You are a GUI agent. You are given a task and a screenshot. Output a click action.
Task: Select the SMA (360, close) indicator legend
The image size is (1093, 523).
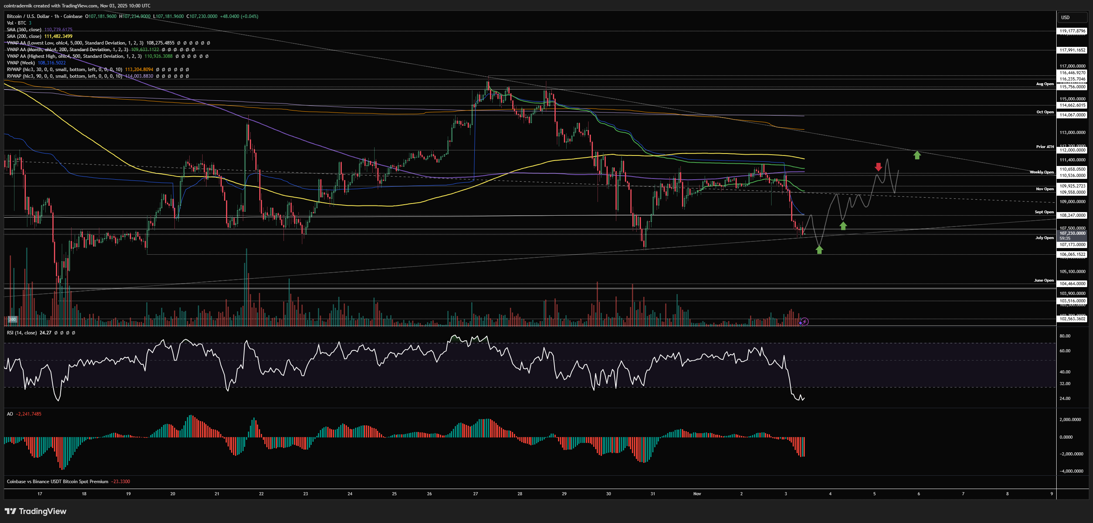click(x=24, y=30)
